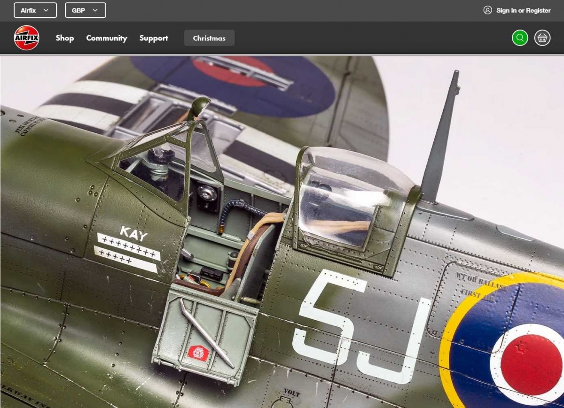The width and height of the screenshot is (564, 408).
Task: Open the Airfix brand dropdown
Action: point(35,10)
